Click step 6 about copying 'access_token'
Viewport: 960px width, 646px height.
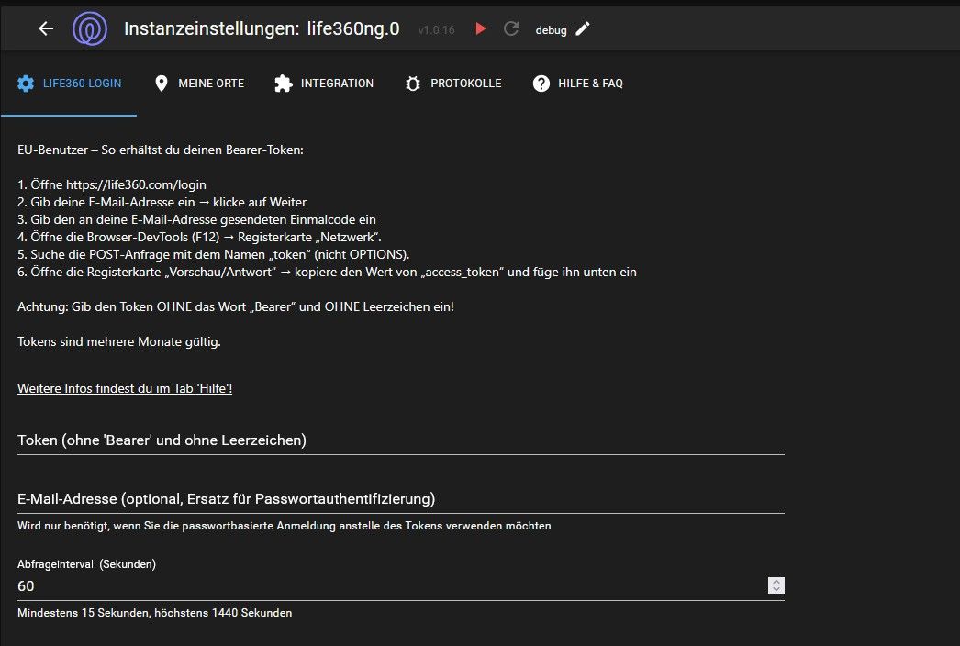point(327,272)
